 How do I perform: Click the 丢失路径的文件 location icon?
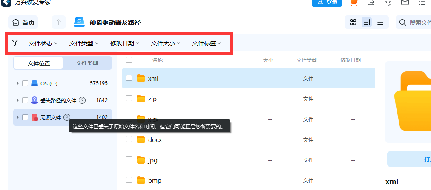tap(34, 100)
